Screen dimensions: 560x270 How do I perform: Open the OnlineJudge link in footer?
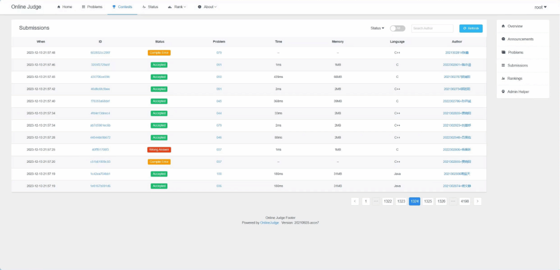tap(269, 222)
